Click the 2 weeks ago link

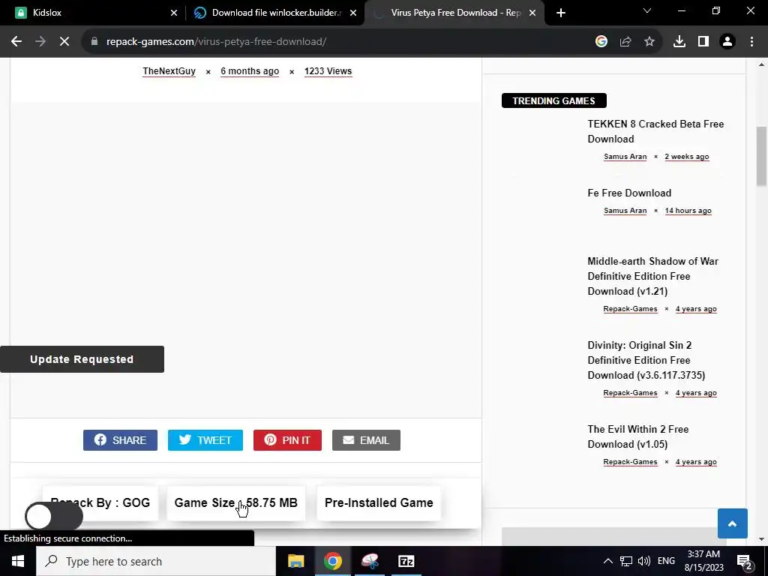click(x=687, y=157)
